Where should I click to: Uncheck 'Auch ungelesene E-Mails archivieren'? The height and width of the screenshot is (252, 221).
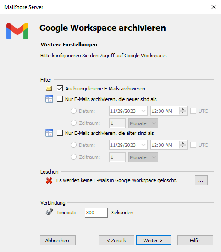60,89
